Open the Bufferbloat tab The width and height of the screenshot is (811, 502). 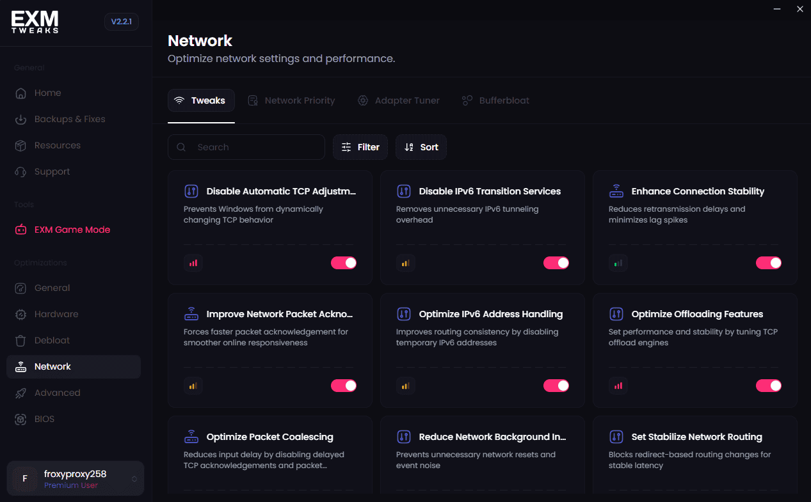click(x=495, y=100)
